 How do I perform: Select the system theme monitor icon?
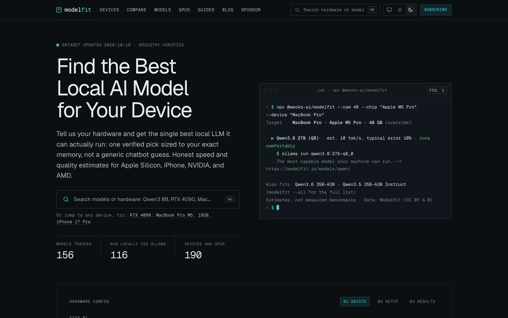[389, 10]
